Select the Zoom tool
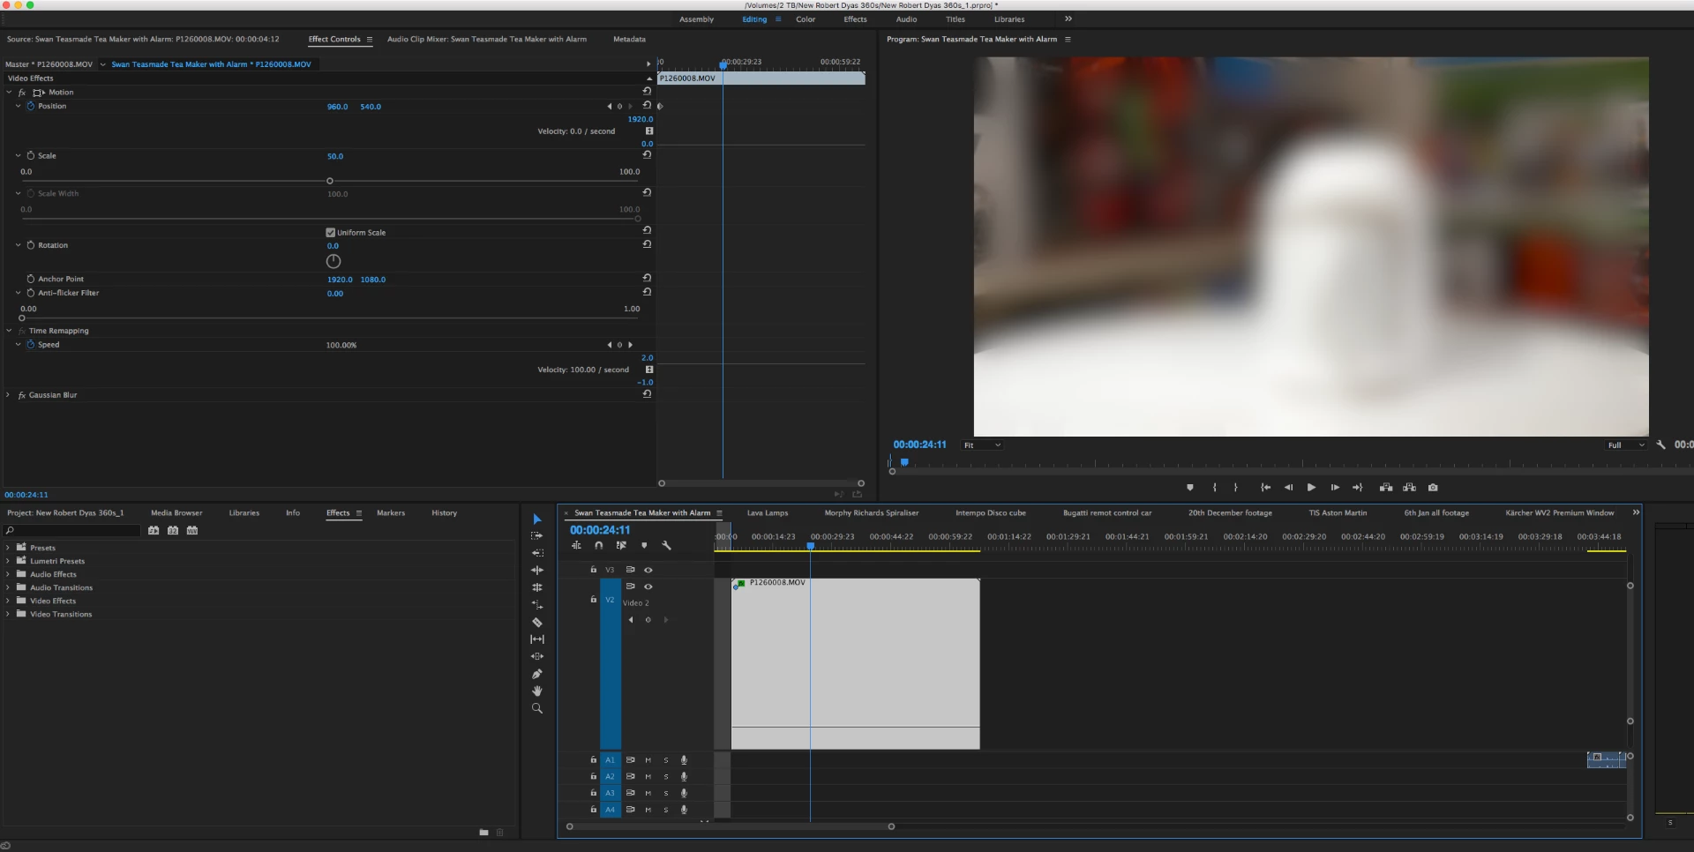 (536, 708)
